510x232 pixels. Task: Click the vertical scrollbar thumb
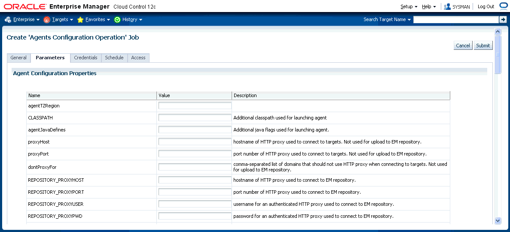[498, 54]
